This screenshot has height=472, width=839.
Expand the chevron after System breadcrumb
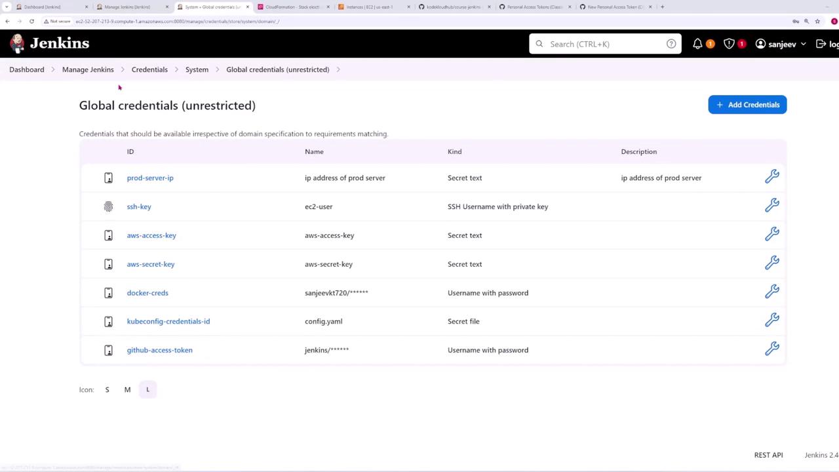(218, 69)
